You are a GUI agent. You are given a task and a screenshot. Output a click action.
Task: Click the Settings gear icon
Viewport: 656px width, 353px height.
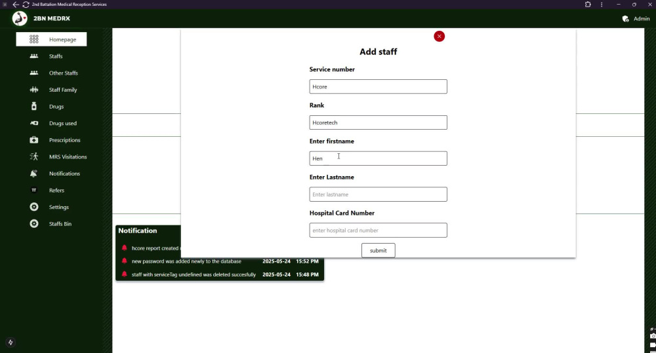34,207
